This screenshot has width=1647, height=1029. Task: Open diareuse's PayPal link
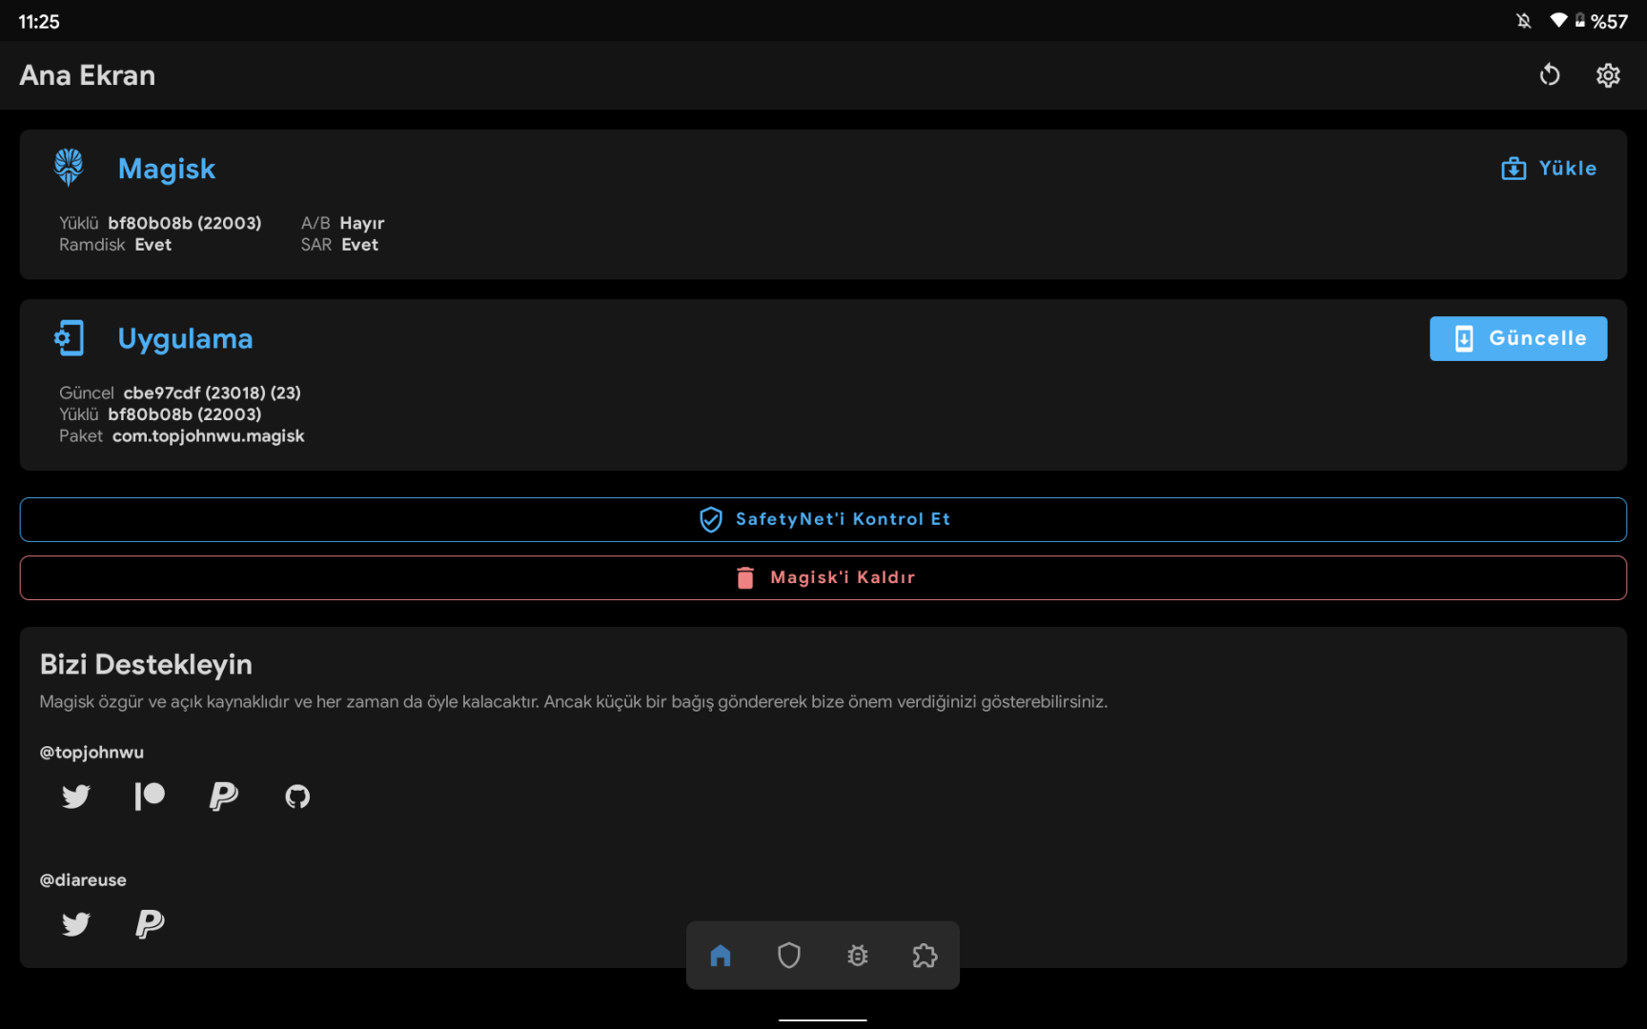click(x=150, y=923)
